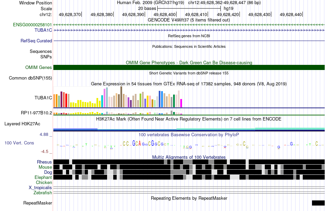Open the RP11-977B10.2 GTEx expression bar chart

point(118,113)
